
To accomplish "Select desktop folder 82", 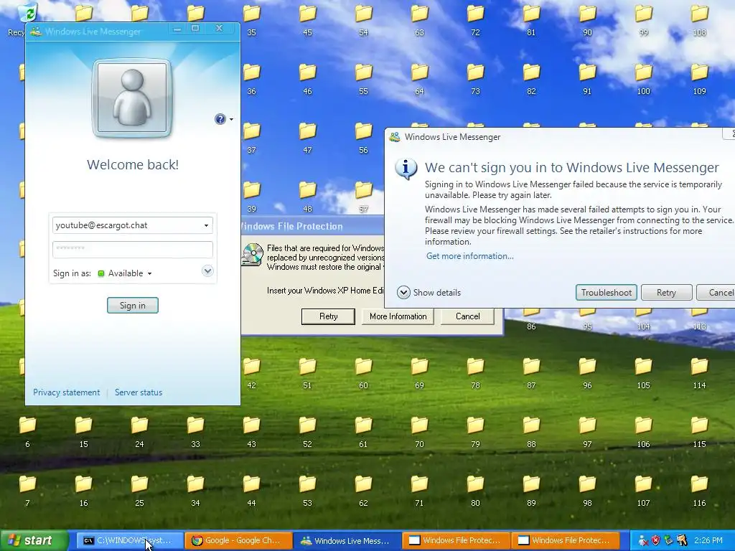I will [531, 79].
